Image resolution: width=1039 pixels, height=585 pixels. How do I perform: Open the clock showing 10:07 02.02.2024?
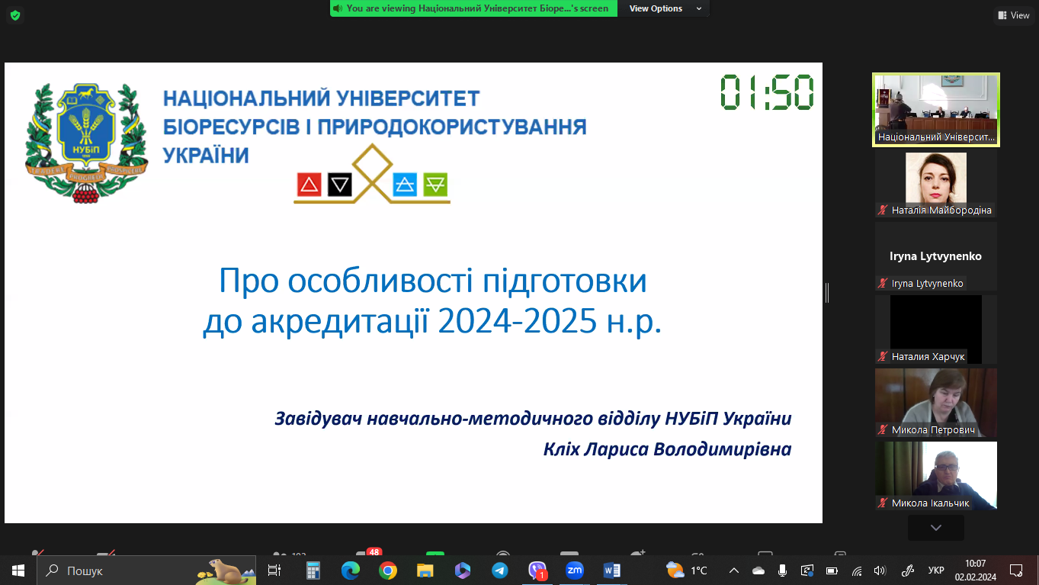[x=976, y=570]
